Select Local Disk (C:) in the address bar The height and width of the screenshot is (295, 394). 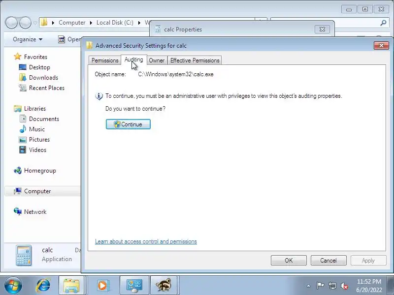[x=115, y=23]
